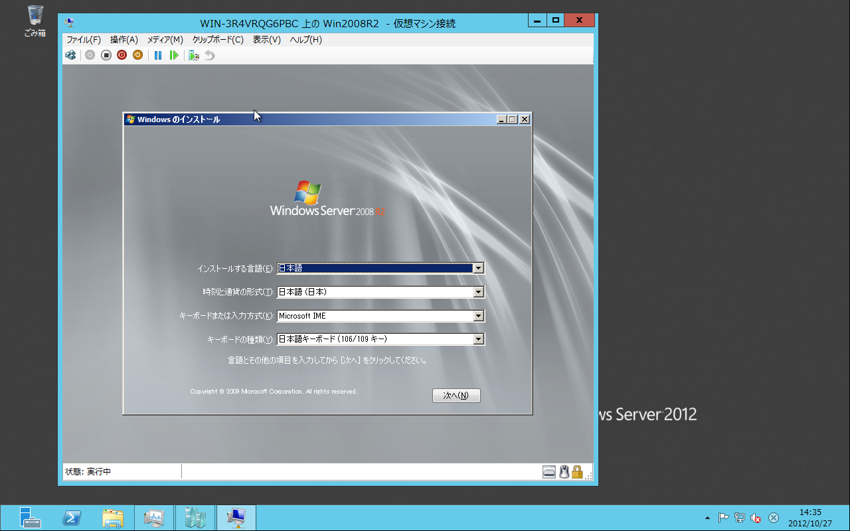Click the grey Start virtual machine icon
The image size is (850, 531).
coord(90,55)
